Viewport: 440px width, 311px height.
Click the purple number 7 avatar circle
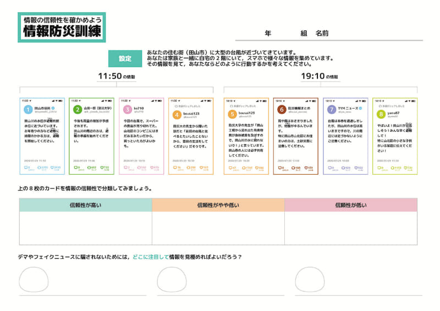click(x=332, y=109)
